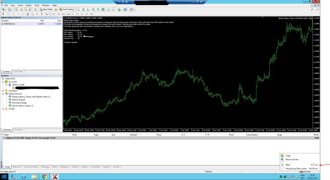Open the Templates dropdown
This screenshot has height=180, width=330.
tap(132, 9)
